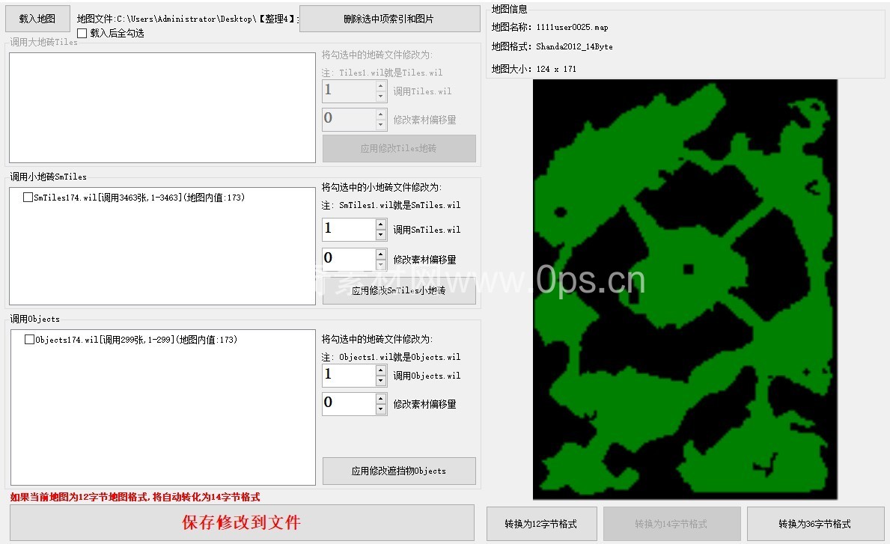Decrease Objects 修改素材偏移量 with down arrow
890x544 pixels.
point(381,409)
